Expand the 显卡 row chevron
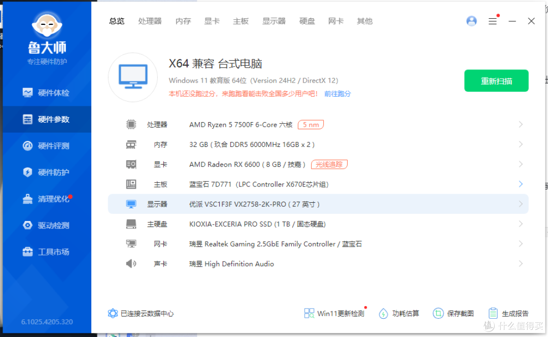The image size is (548, 337). (x=521, y=165)
